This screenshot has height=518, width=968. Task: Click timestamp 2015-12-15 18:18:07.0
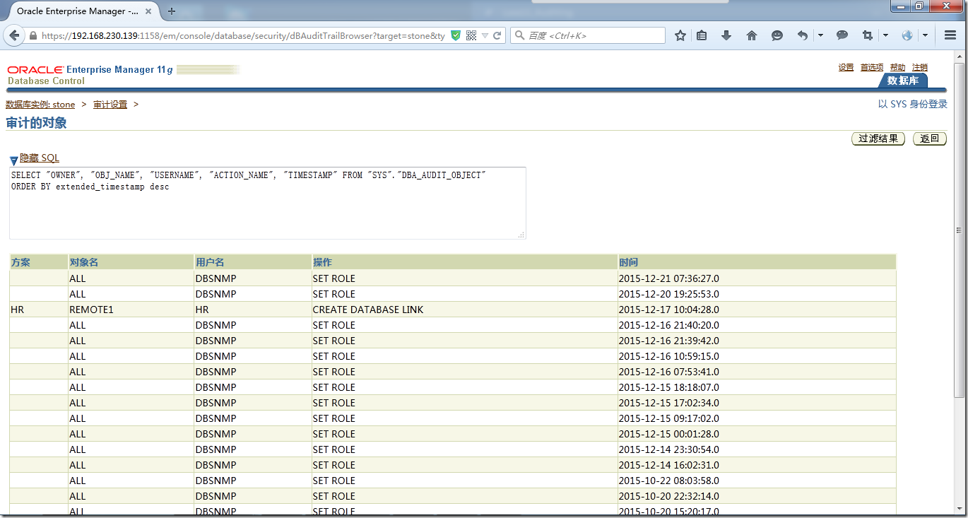point(668,387)
